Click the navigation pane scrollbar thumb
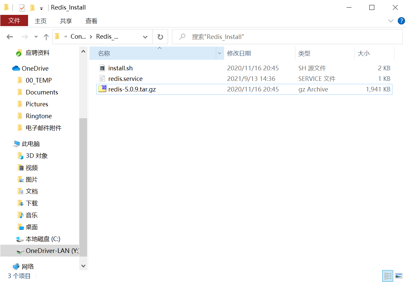This screenshot has width=407, height=282. pos(83,187)
